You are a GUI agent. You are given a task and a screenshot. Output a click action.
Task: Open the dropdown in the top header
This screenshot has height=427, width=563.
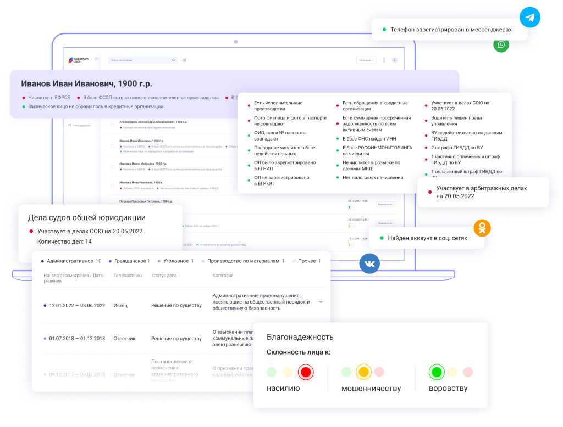click(366, 60)
